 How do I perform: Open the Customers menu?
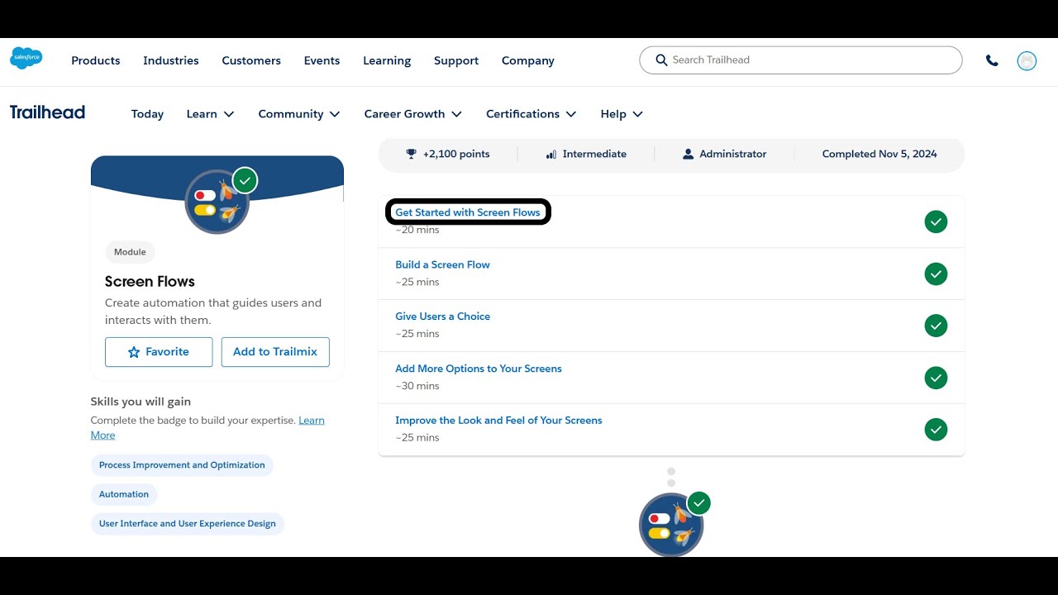[x=251, y=60]
